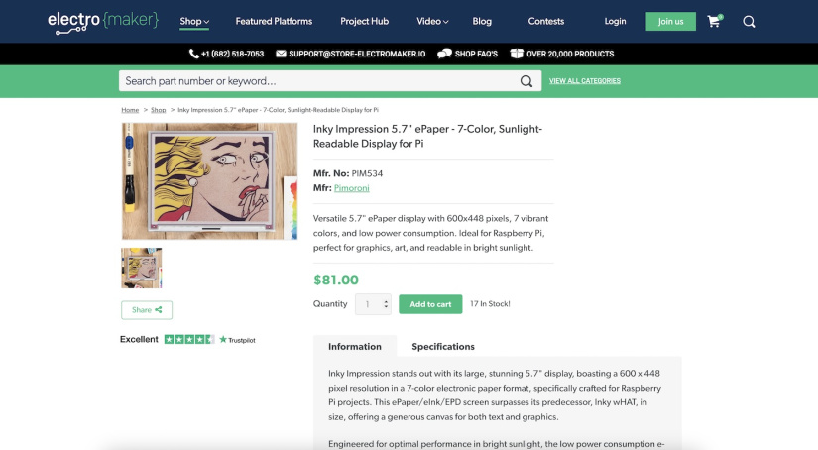818x450 pixels.
Task: Open the Project Hub menu item
Action: coord(364,21)
